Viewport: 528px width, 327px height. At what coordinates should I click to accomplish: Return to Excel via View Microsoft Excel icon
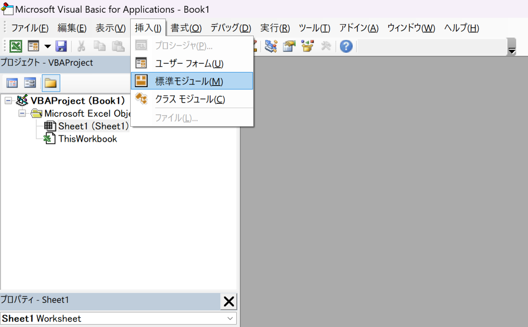click(16, 46)
